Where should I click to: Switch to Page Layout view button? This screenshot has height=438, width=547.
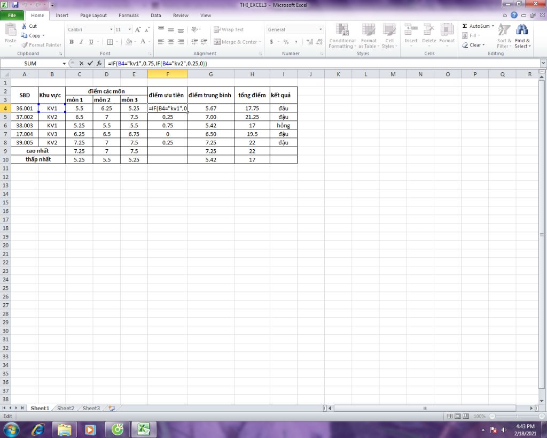tap(457, 416)
